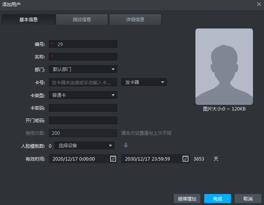Click the 开门密码 input field
Viewport: 264px width, 205px height.
pos(83,120)
